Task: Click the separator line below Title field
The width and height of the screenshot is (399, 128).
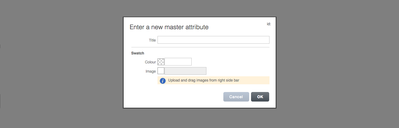Action: (x=199, y=47)
